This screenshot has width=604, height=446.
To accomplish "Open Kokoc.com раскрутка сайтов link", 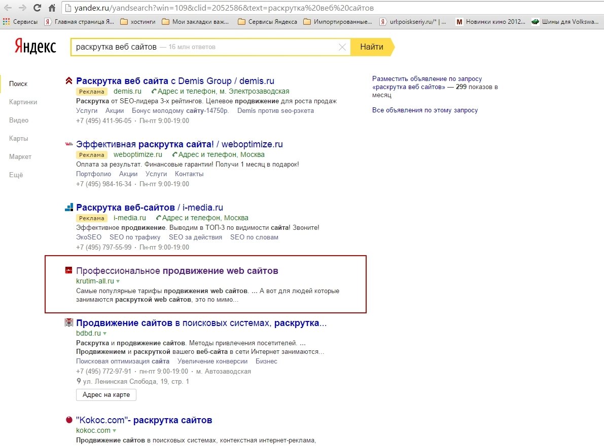I will pyautogui.click(x=144, y=420).
